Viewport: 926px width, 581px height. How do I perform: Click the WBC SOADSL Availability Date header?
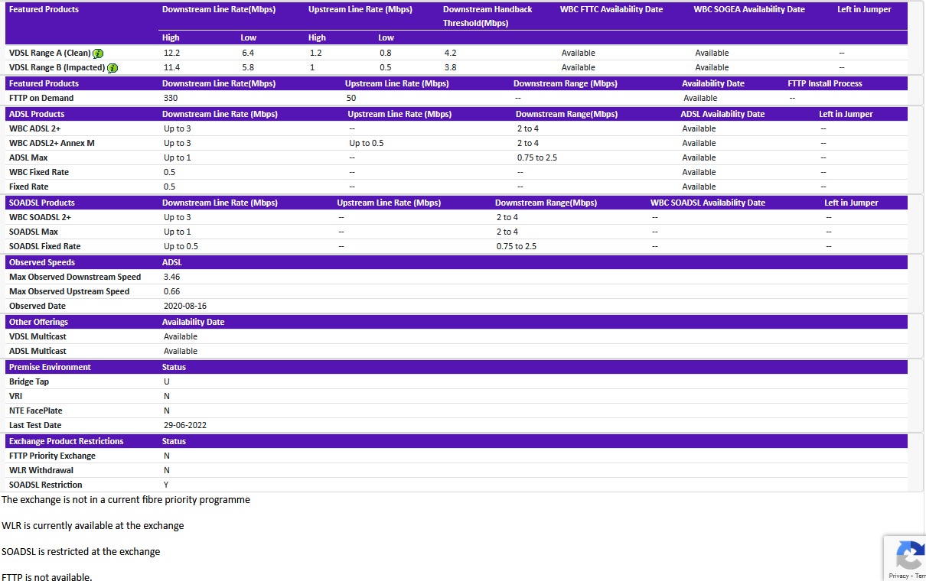click(x=707, y=203)
